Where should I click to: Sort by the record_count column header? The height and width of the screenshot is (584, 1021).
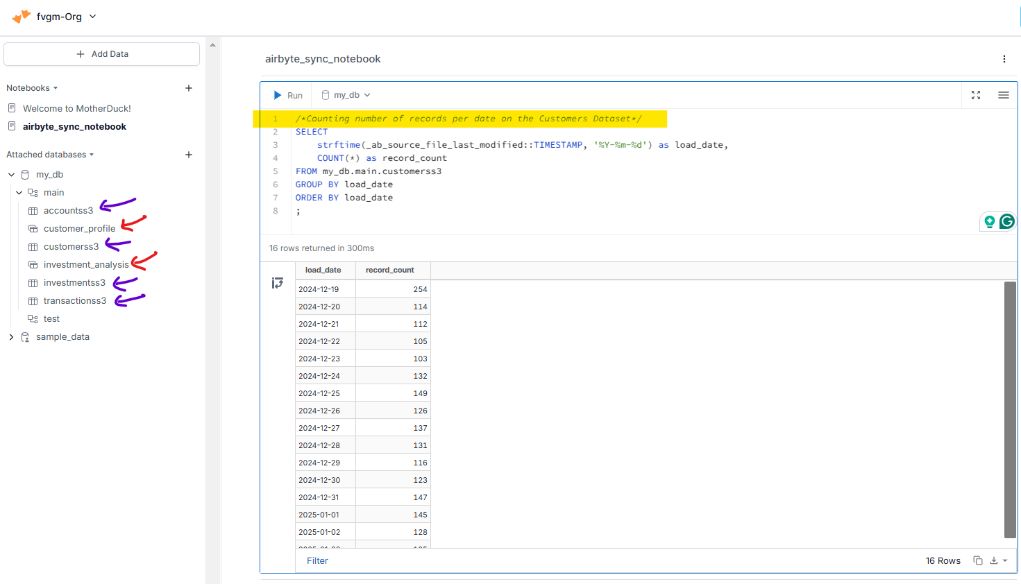pos(392,270)
